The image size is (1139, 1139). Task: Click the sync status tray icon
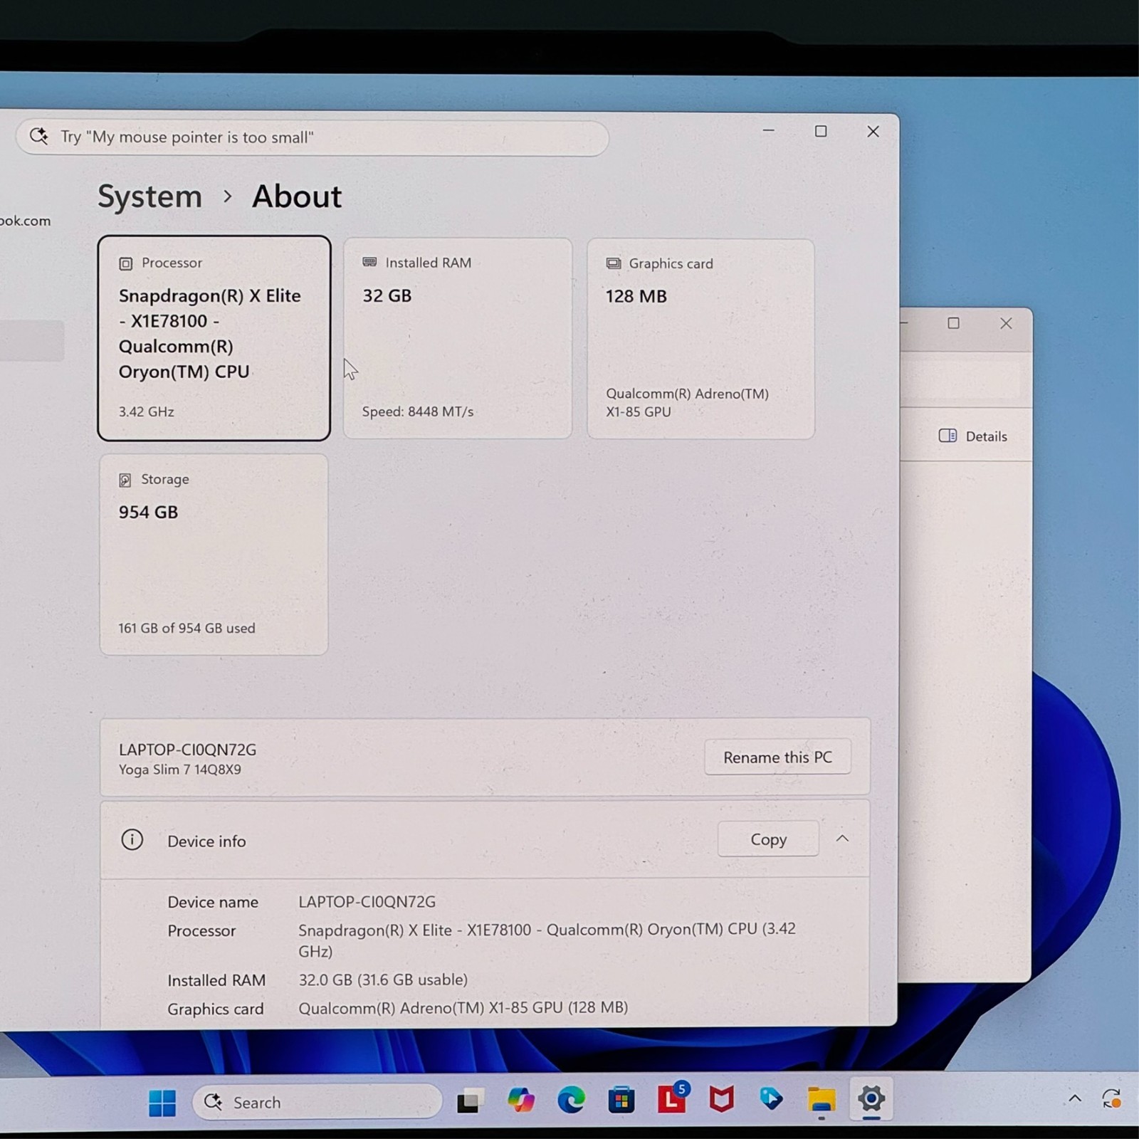click(1111, 1099)
